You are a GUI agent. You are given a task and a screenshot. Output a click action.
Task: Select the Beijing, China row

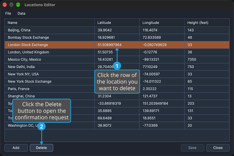(x=117, y=30)
